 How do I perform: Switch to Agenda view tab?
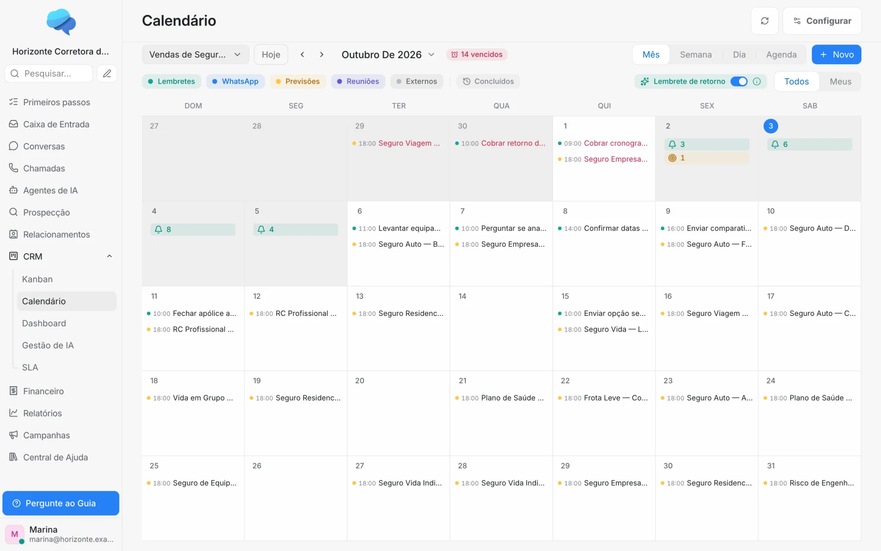[x=781, y=54]
